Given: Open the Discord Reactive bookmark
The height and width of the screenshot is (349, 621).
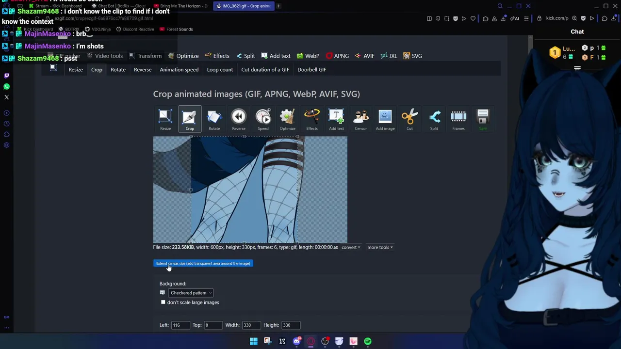Looking at the screenshot, I should tap(135, 29).
